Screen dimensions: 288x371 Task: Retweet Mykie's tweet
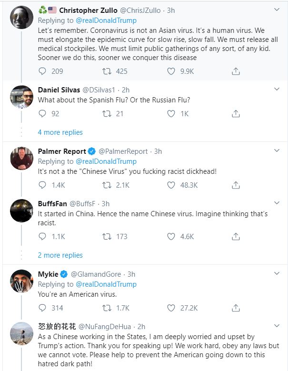click(108, 308)
